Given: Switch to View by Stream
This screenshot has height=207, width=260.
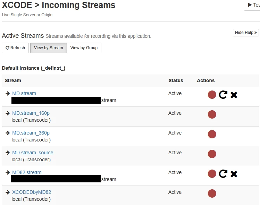Looking at the screenshot, I should tap(48, 48).
